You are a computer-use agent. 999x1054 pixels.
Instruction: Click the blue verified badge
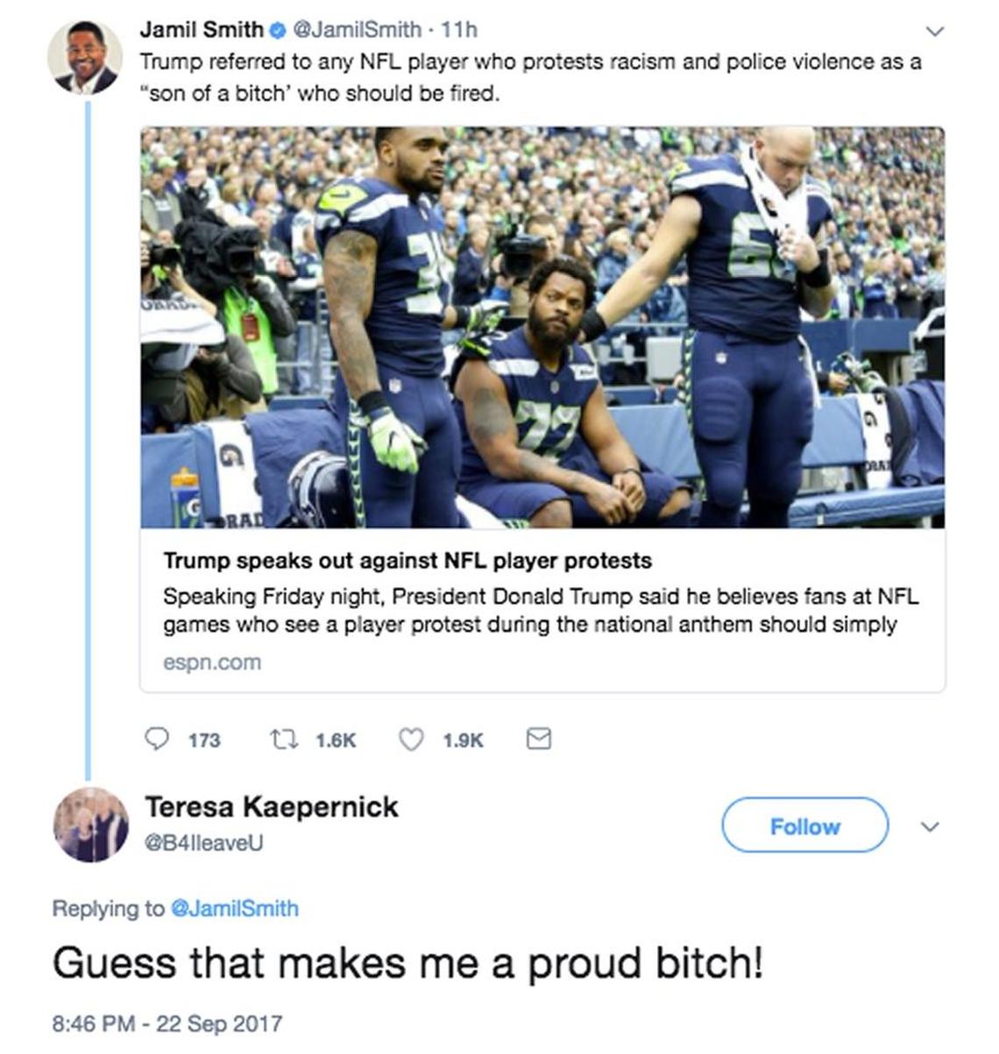pyautogui.click(x=276, y=31)
